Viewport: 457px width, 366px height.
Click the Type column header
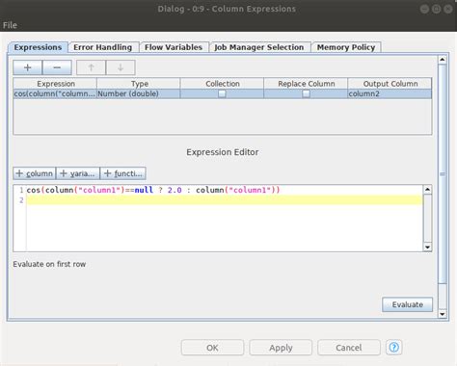coord(139,84)
